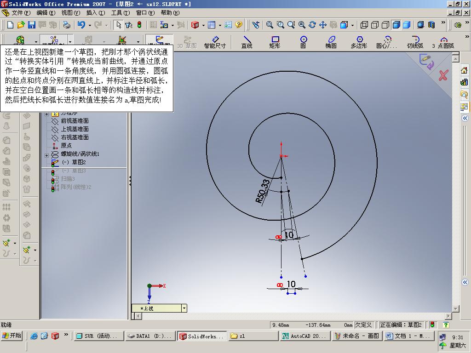Viewport: 471px width, 353px height.
Task: Click the exit sketch pencil button in the toolbar
Action: click(159, 40)
